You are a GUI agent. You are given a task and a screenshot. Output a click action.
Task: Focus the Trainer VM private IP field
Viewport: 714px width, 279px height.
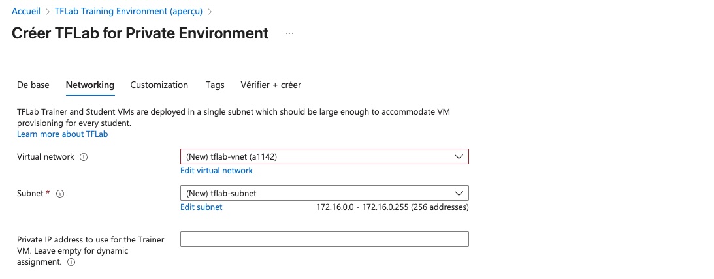(x=325, y=239)
